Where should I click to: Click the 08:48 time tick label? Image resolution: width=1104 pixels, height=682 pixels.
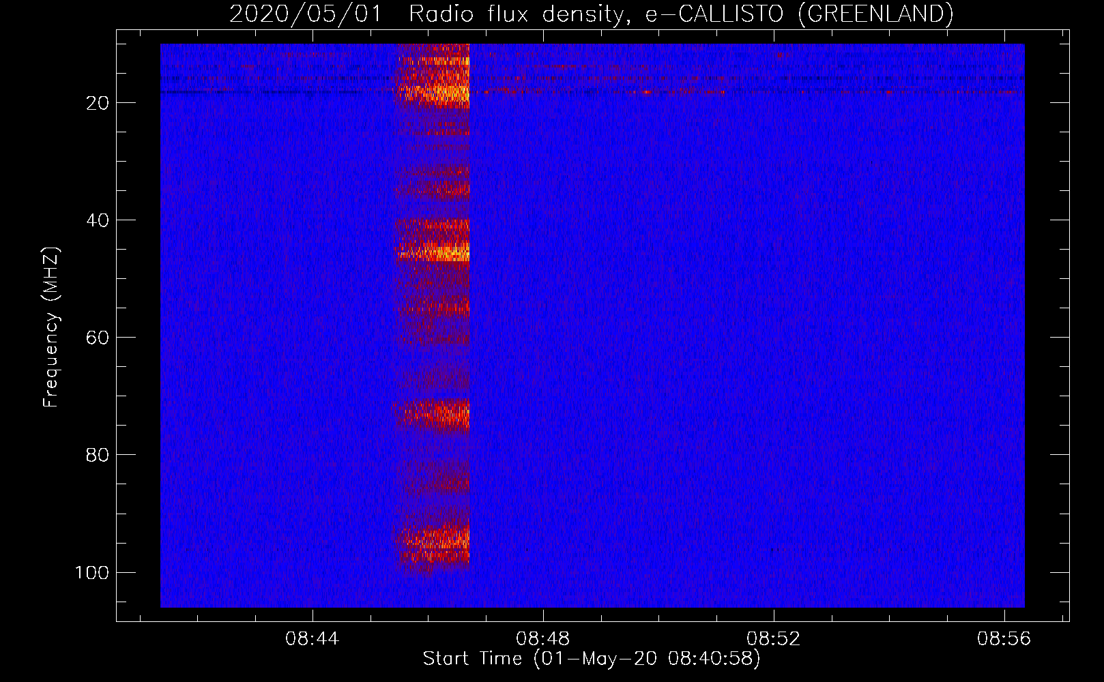tap(542, 639)
